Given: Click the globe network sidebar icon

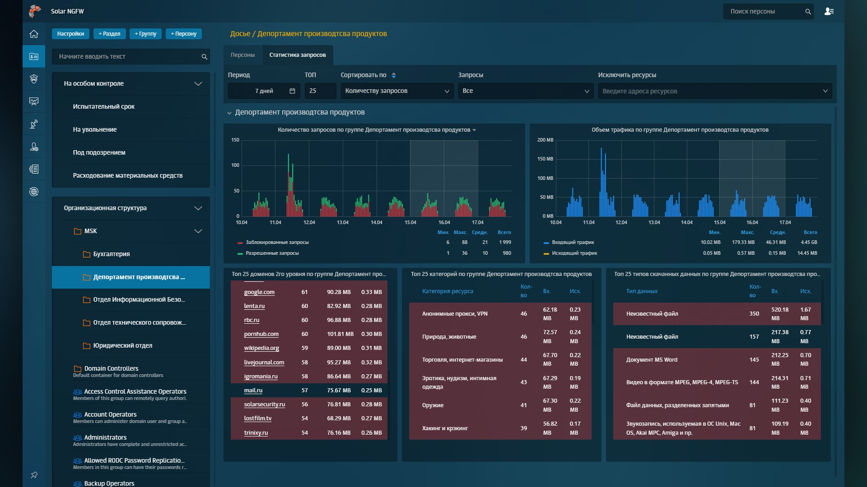Looking at the screenshot, I should pos(34,192).
